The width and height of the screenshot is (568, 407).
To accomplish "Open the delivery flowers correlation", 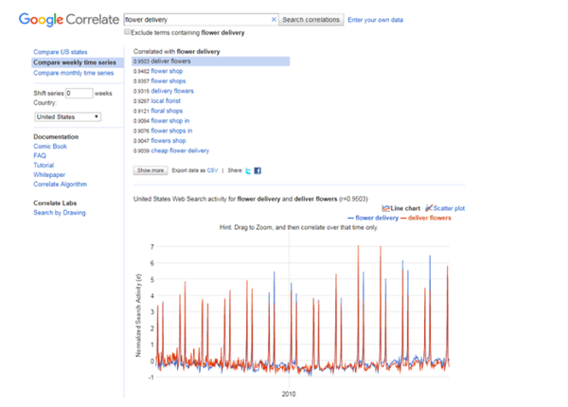I will (172, 91).
